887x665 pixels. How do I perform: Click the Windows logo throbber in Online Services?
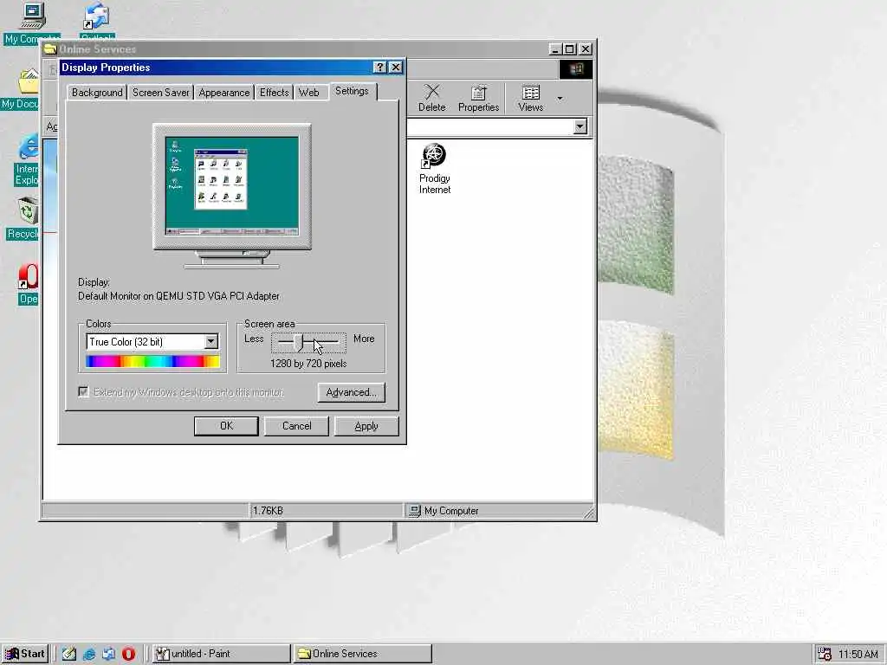576,69
